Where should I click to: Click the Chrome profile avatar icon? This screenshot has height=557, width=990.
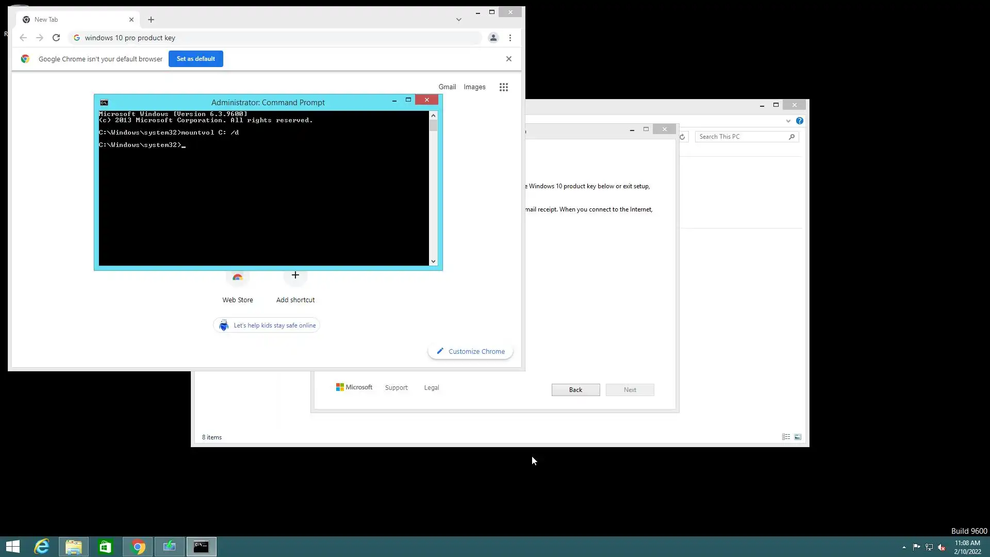coord(493,38)
